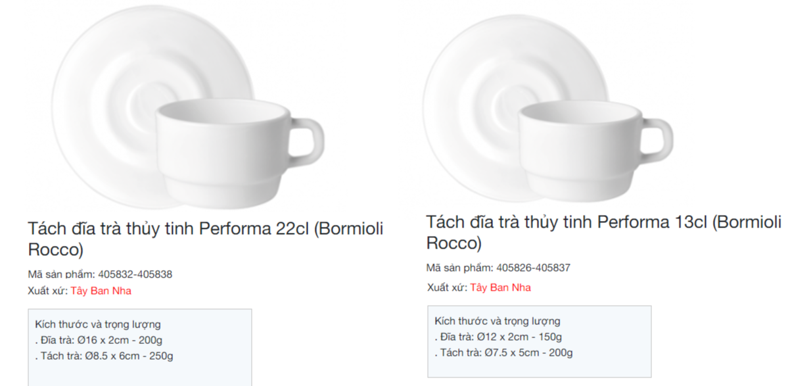
Task: Open Tây Ban Nha origin link for 13cl
Action: [x=501, y=288]
